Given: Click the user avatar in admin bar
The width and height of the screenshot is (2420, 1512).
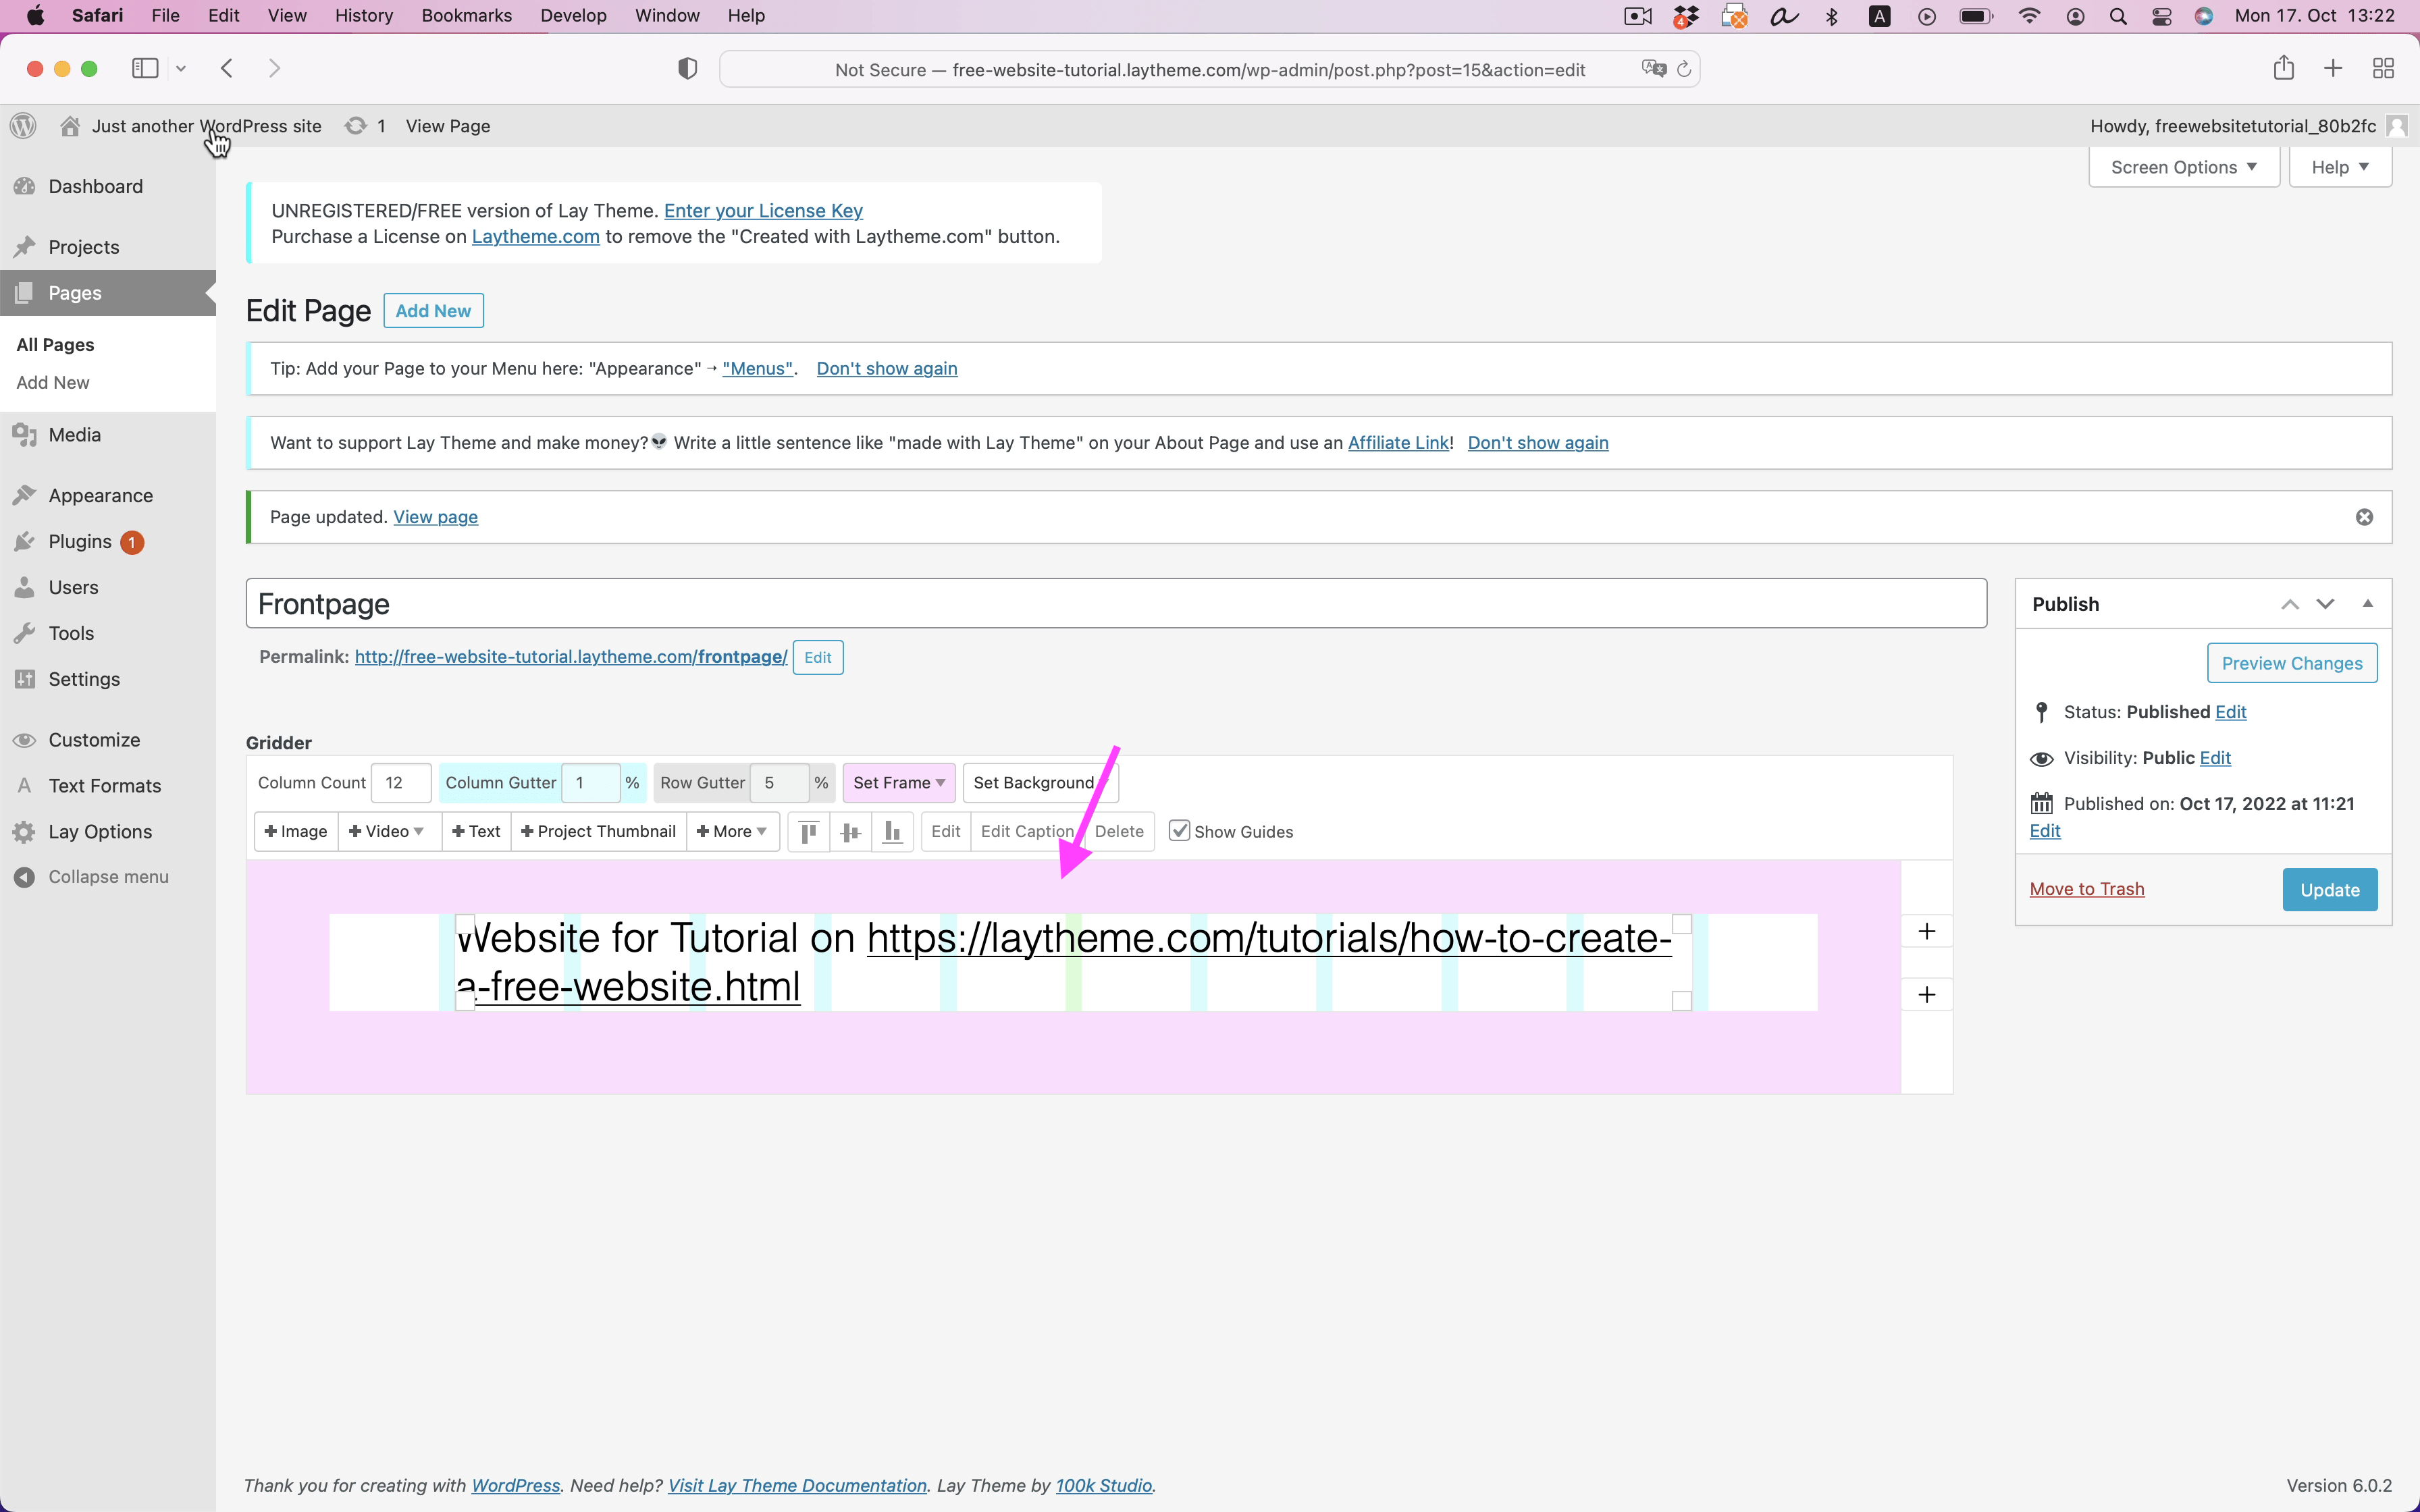Looking at the screenshot, I should [2397, 126].
